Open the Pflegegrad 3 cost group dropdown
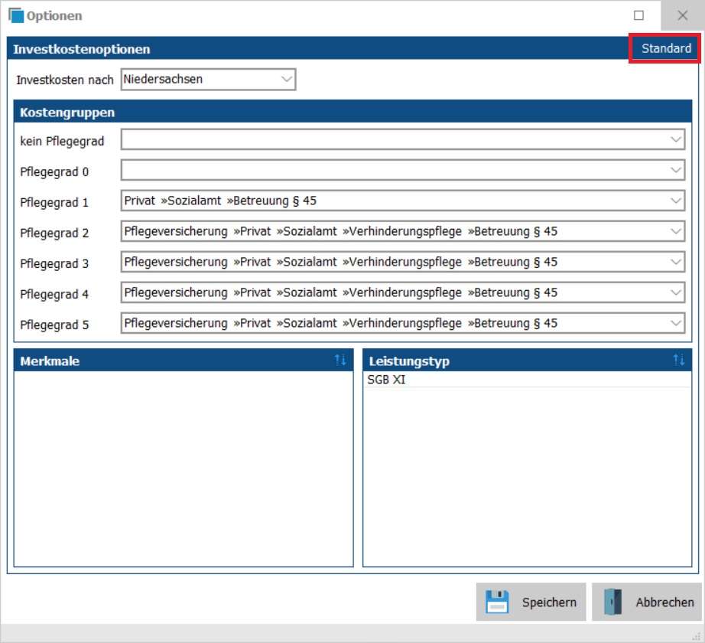705x643 pixels. 676,263
